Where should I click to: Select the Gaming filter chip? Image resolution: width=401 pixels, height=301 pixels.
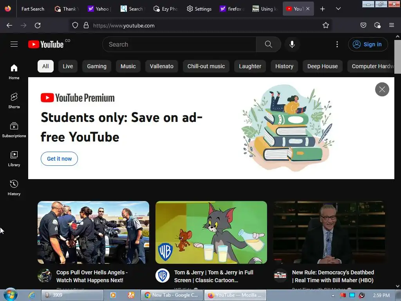97,66
